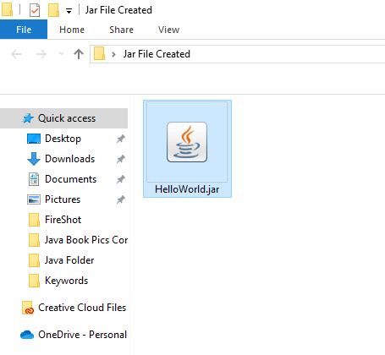The width and height of the screenshot is (385, 355).
Task: Switch to the View ribbon tab
Action: pyautogui.click(x=168, y=30)
